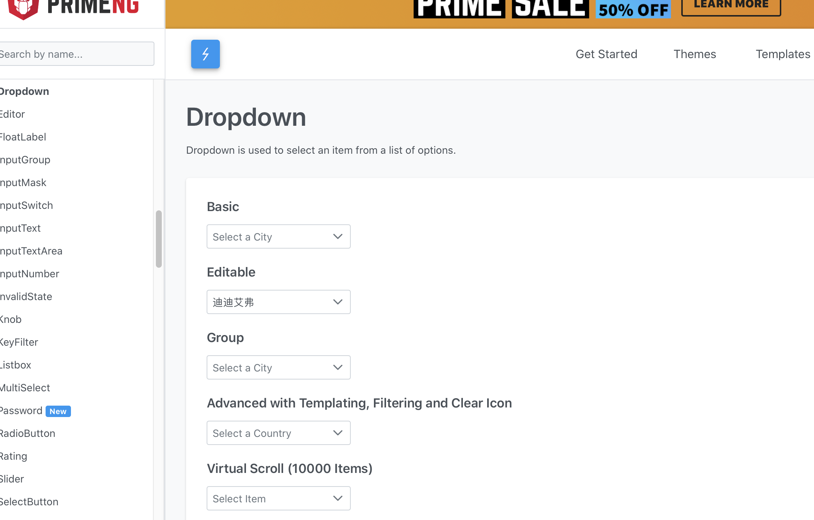814x520 pixels.
Task: Click the LEARN MORE button
Action: pyautogui.click(x=731, y=4)
